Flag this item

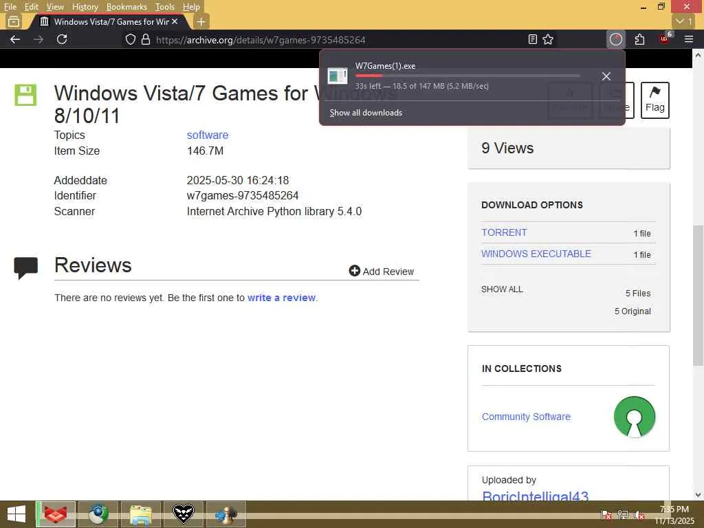654,100
